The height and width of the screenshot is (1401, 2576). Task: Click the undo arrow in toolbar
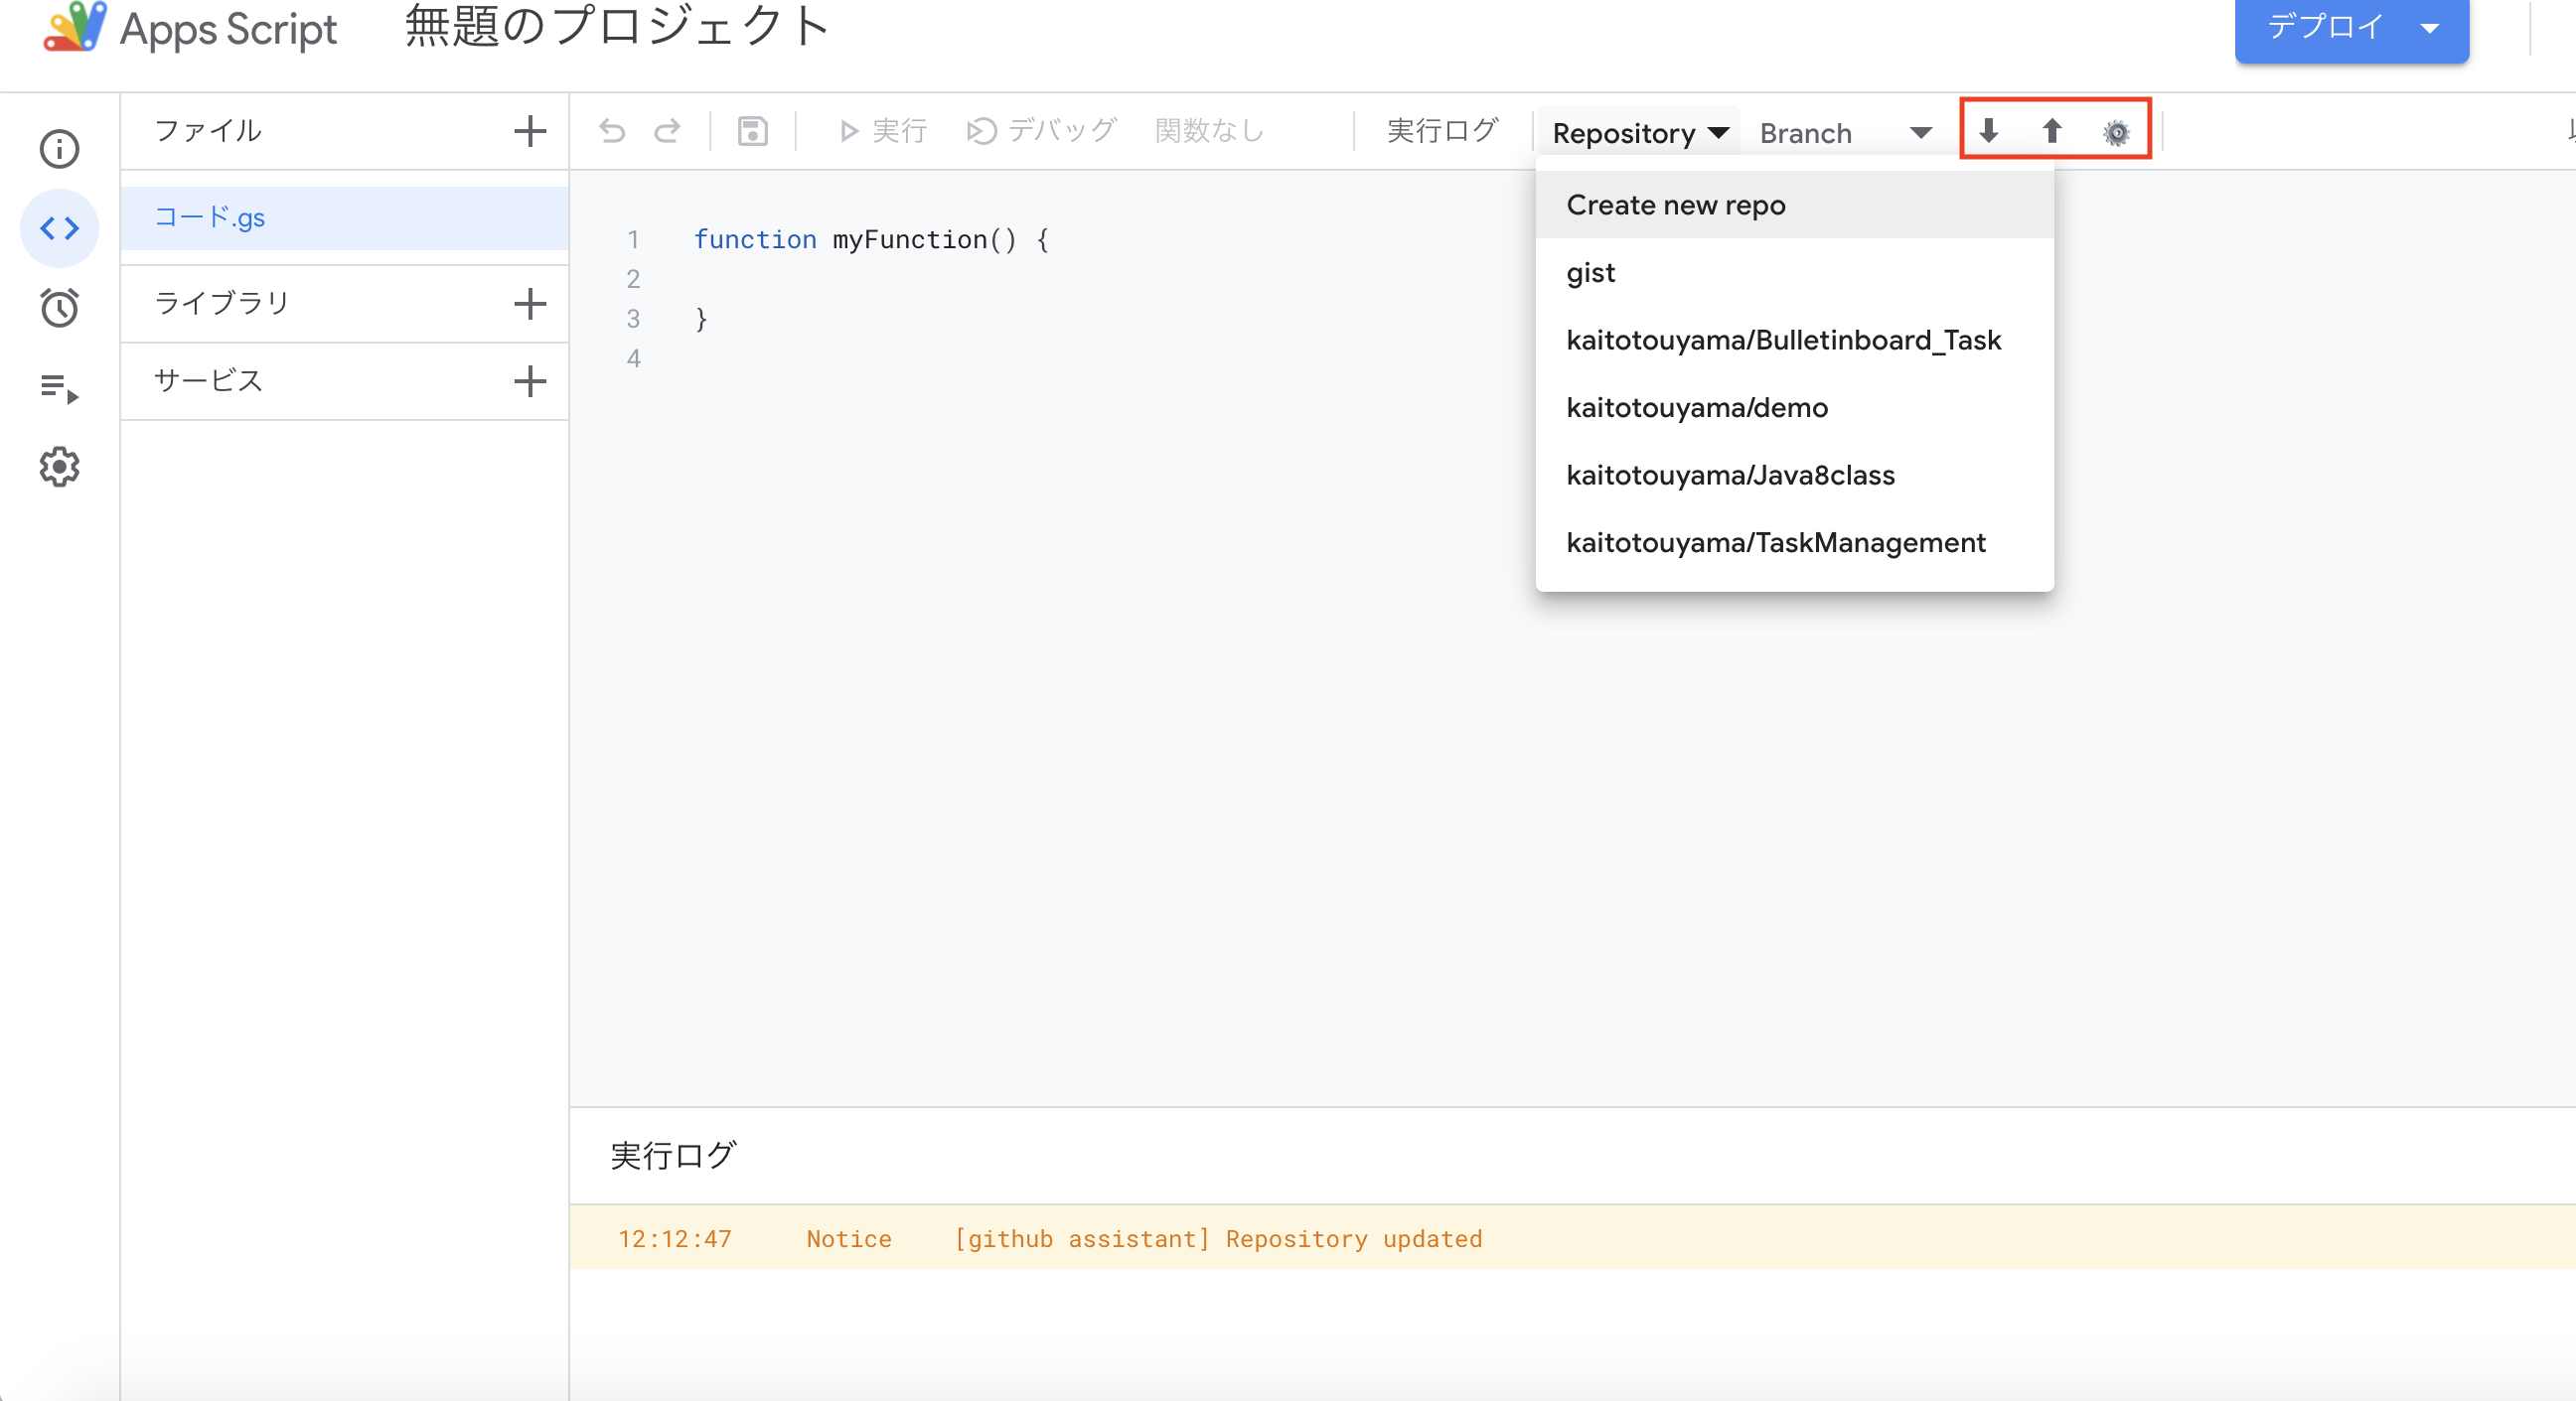click(611, 131)
